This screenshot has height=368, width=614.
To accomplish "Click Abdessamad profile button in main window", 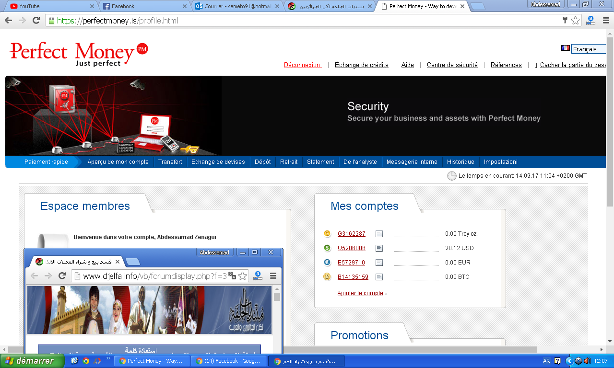I will tap(546, 4).
